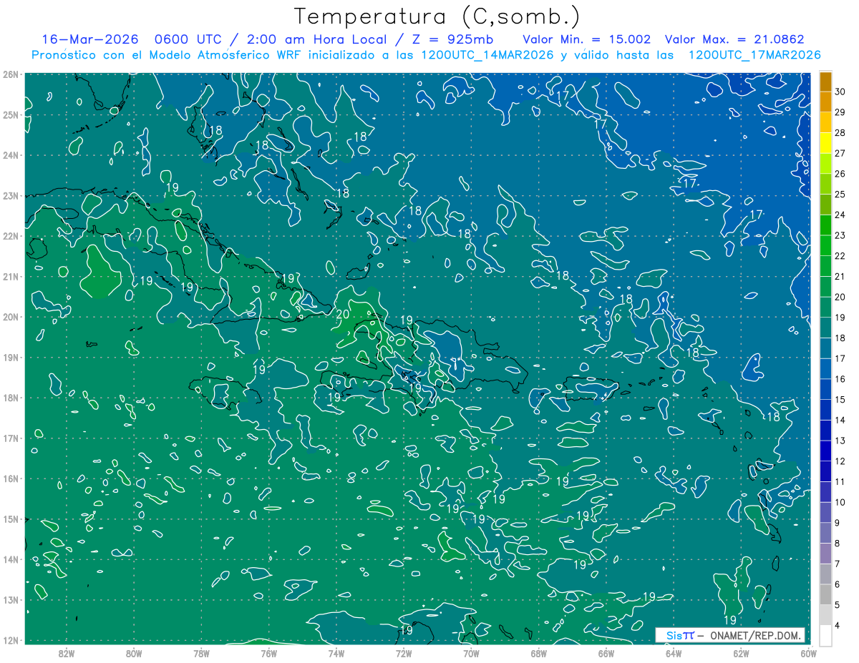Click the SisTT ONAMET/REP.DOM. logo box
This screenshot has width=859, height=663.
(x=730, y=635)
